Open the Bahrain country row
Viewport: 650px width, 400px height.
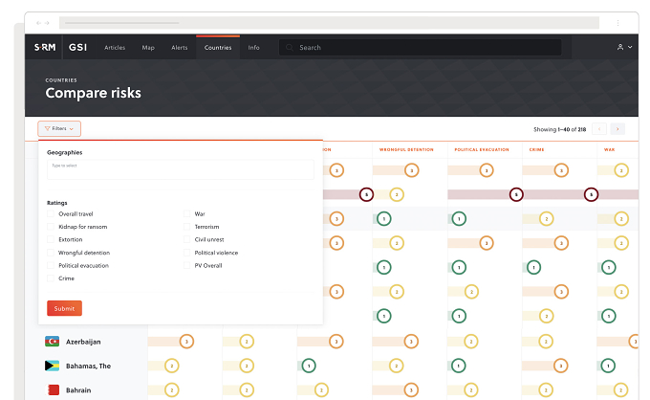[78, 390]
